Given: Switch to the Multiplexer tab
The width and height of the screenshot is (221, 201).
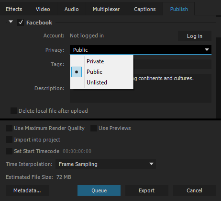Looking at the screenshot, I should (x=106, y=9).
